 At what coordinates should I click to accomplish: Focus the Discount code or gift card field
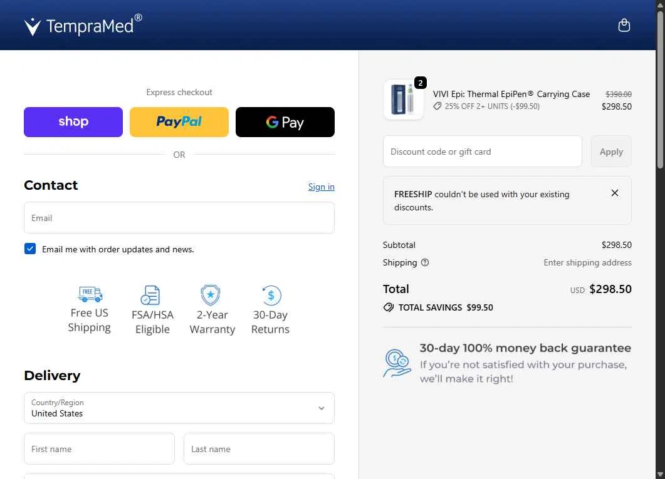(482, 151)
